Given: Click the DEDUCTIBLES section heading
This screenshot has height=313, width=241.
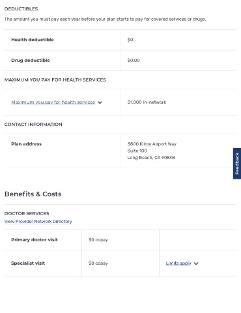Looking at the screenshot, I should pyautogui.click(x=21, y=9).
